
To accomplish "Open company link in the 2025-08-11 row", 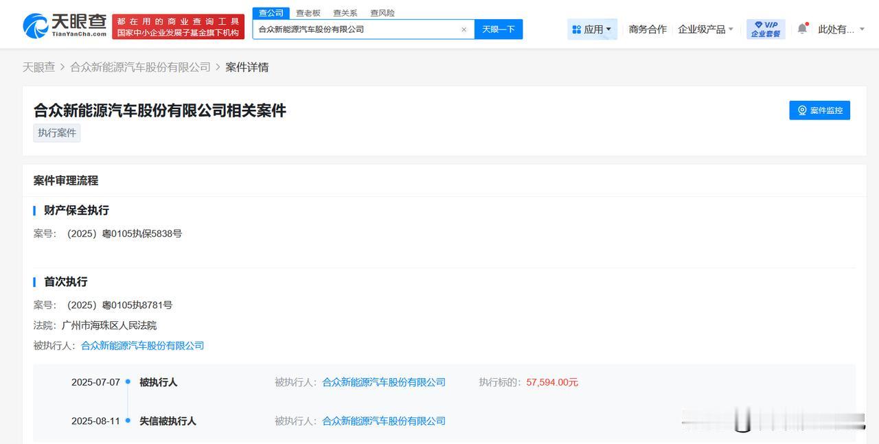I will tap(384, 421).
